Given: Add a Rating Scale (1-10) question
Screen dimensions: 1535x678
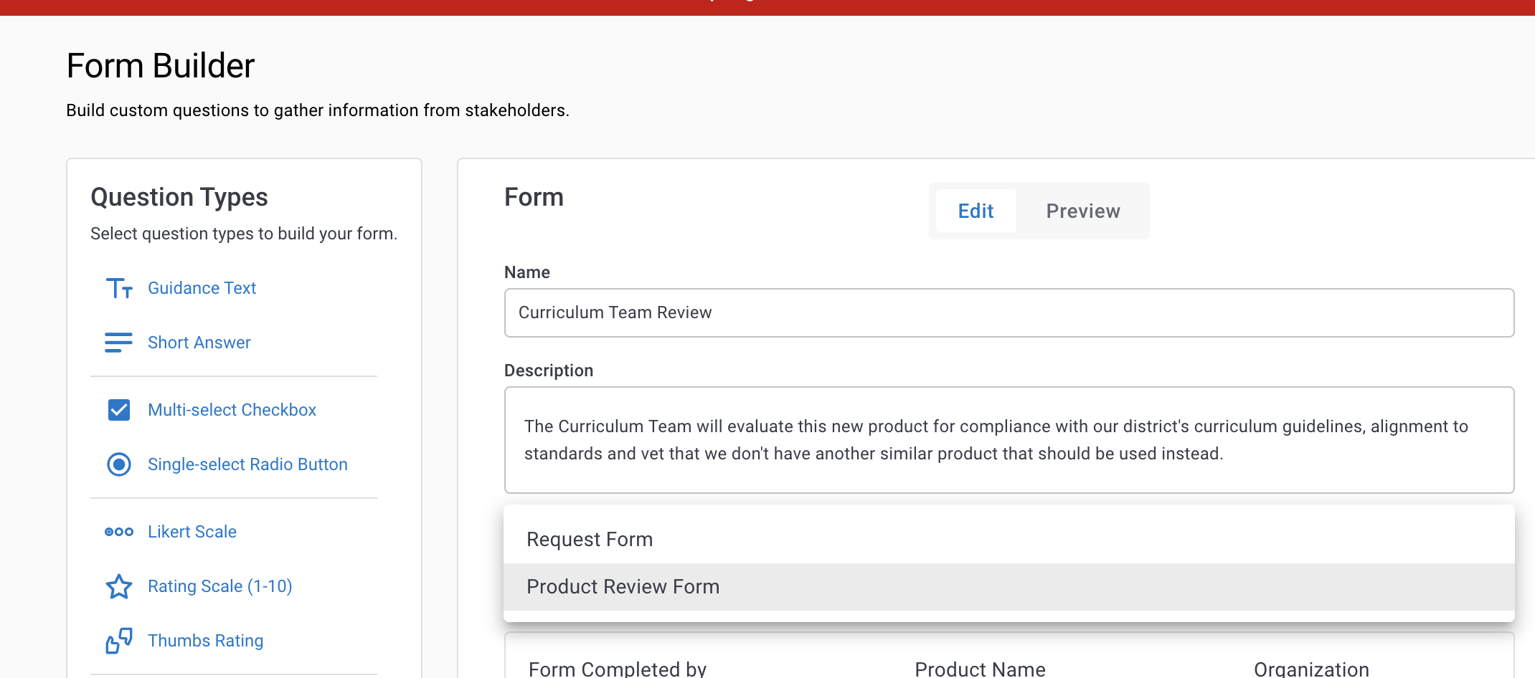Looking at the screenshot, I should click(219, 586).
